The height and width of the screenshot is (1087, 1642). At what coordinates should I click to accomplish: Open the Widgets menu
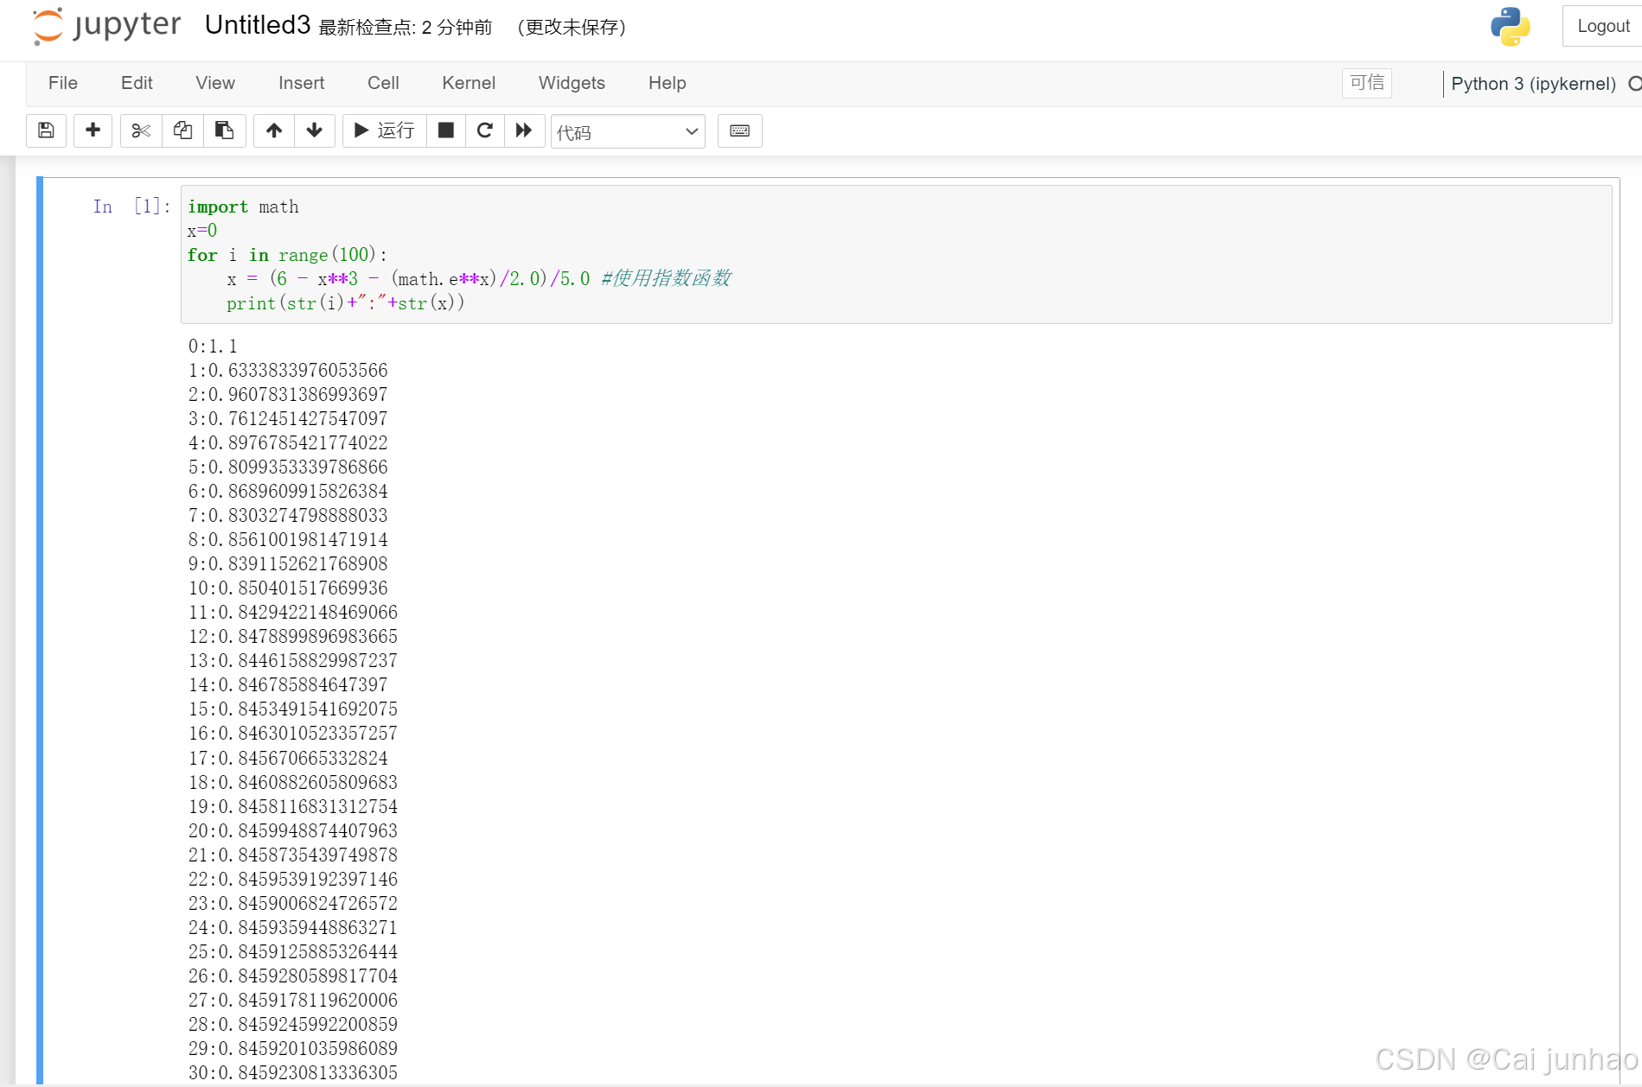coord(572,83)
